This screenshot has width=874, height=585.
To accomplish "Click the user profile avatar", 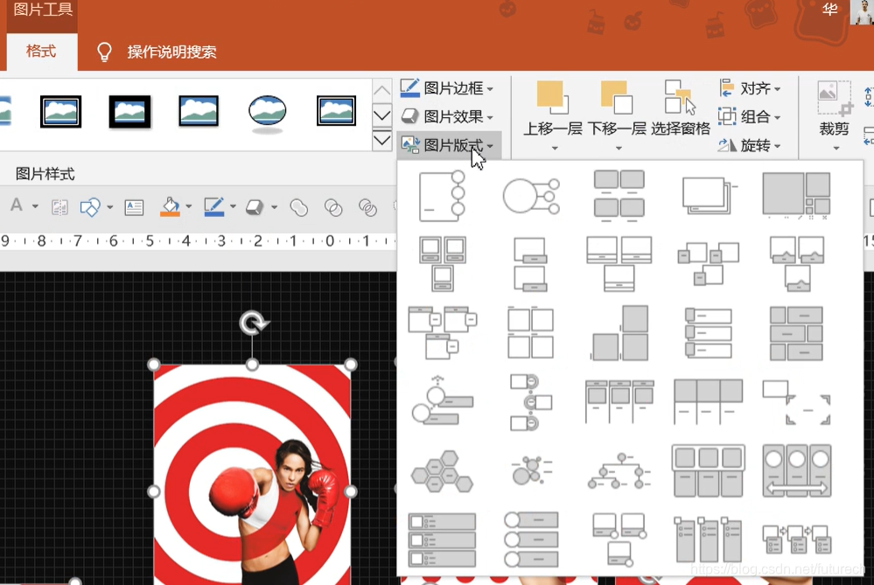I will [x=862, y=11].
